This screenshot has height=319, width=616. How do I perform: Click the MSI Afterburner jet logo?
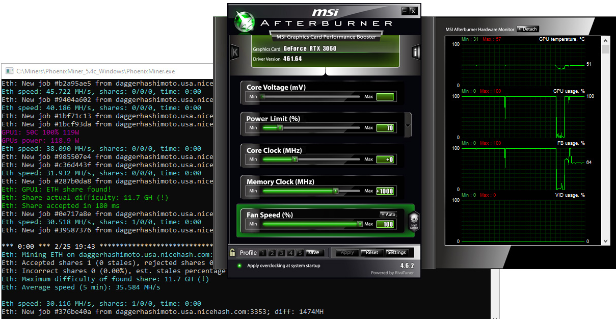pyautogui.click(x=245, y=20)
